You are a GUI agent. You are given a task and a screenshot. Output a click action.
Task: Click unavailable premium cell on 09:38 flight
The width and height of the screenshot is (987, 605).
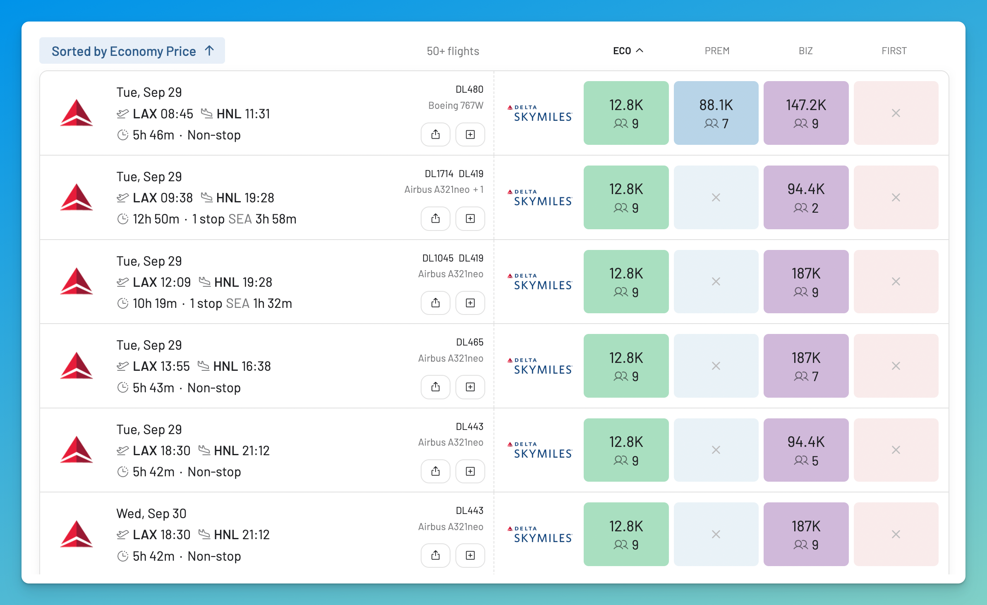[x=716, y=197]
